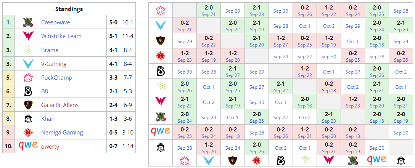Click B8 logo in crosstable bottom row
The image size is (415, 168).
pos(280,160)
